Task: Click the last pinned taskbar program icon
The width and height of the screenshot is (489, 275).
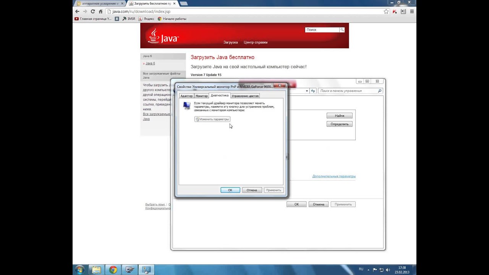Action: [146, 270]
